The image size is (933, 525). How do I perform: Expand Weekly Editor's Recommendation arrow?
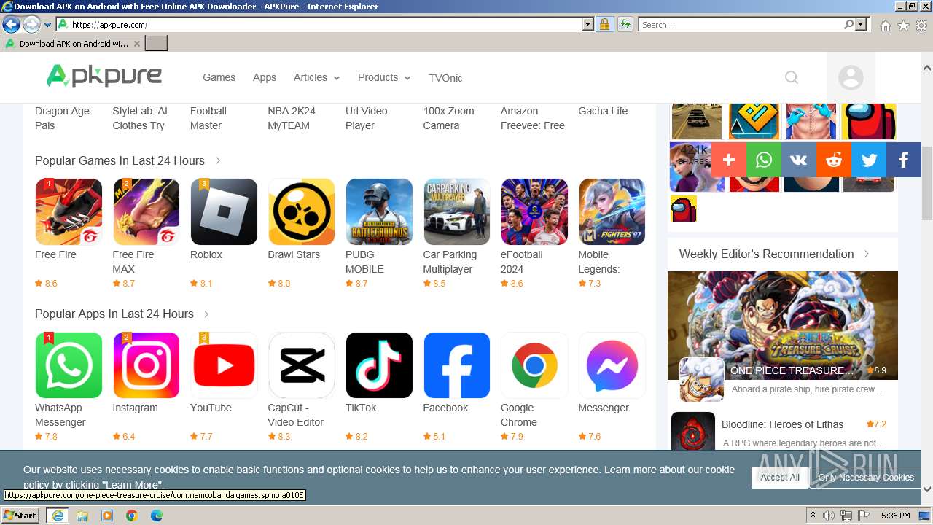pyautogui.click(x=867, y=254)
